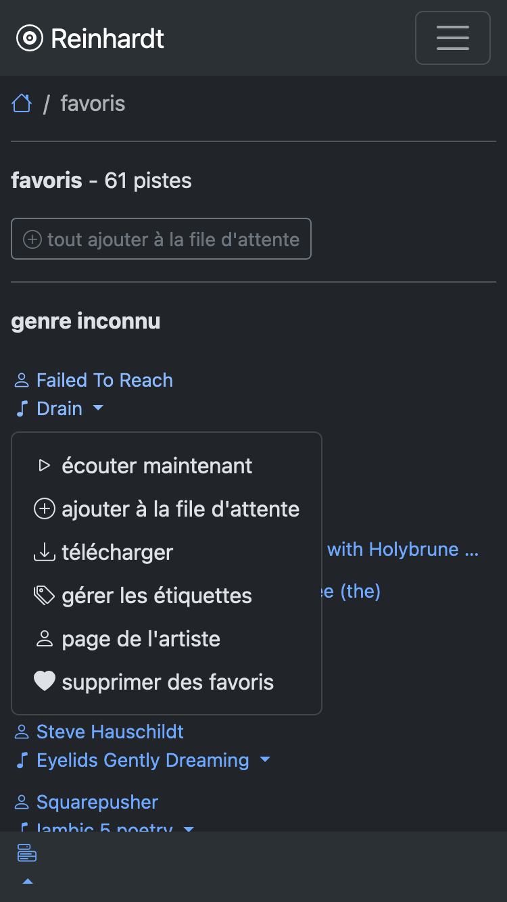Viewport: 507px width, 902px height.
Task: Expand the Iambic 5 poetry dropdown
Action: point(189,829)
